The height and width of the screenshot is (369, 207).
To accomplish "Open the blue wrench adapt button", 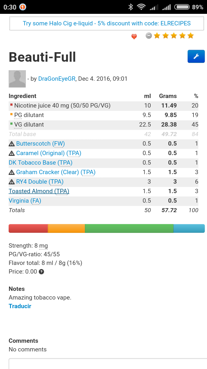I will click(196, 56).
